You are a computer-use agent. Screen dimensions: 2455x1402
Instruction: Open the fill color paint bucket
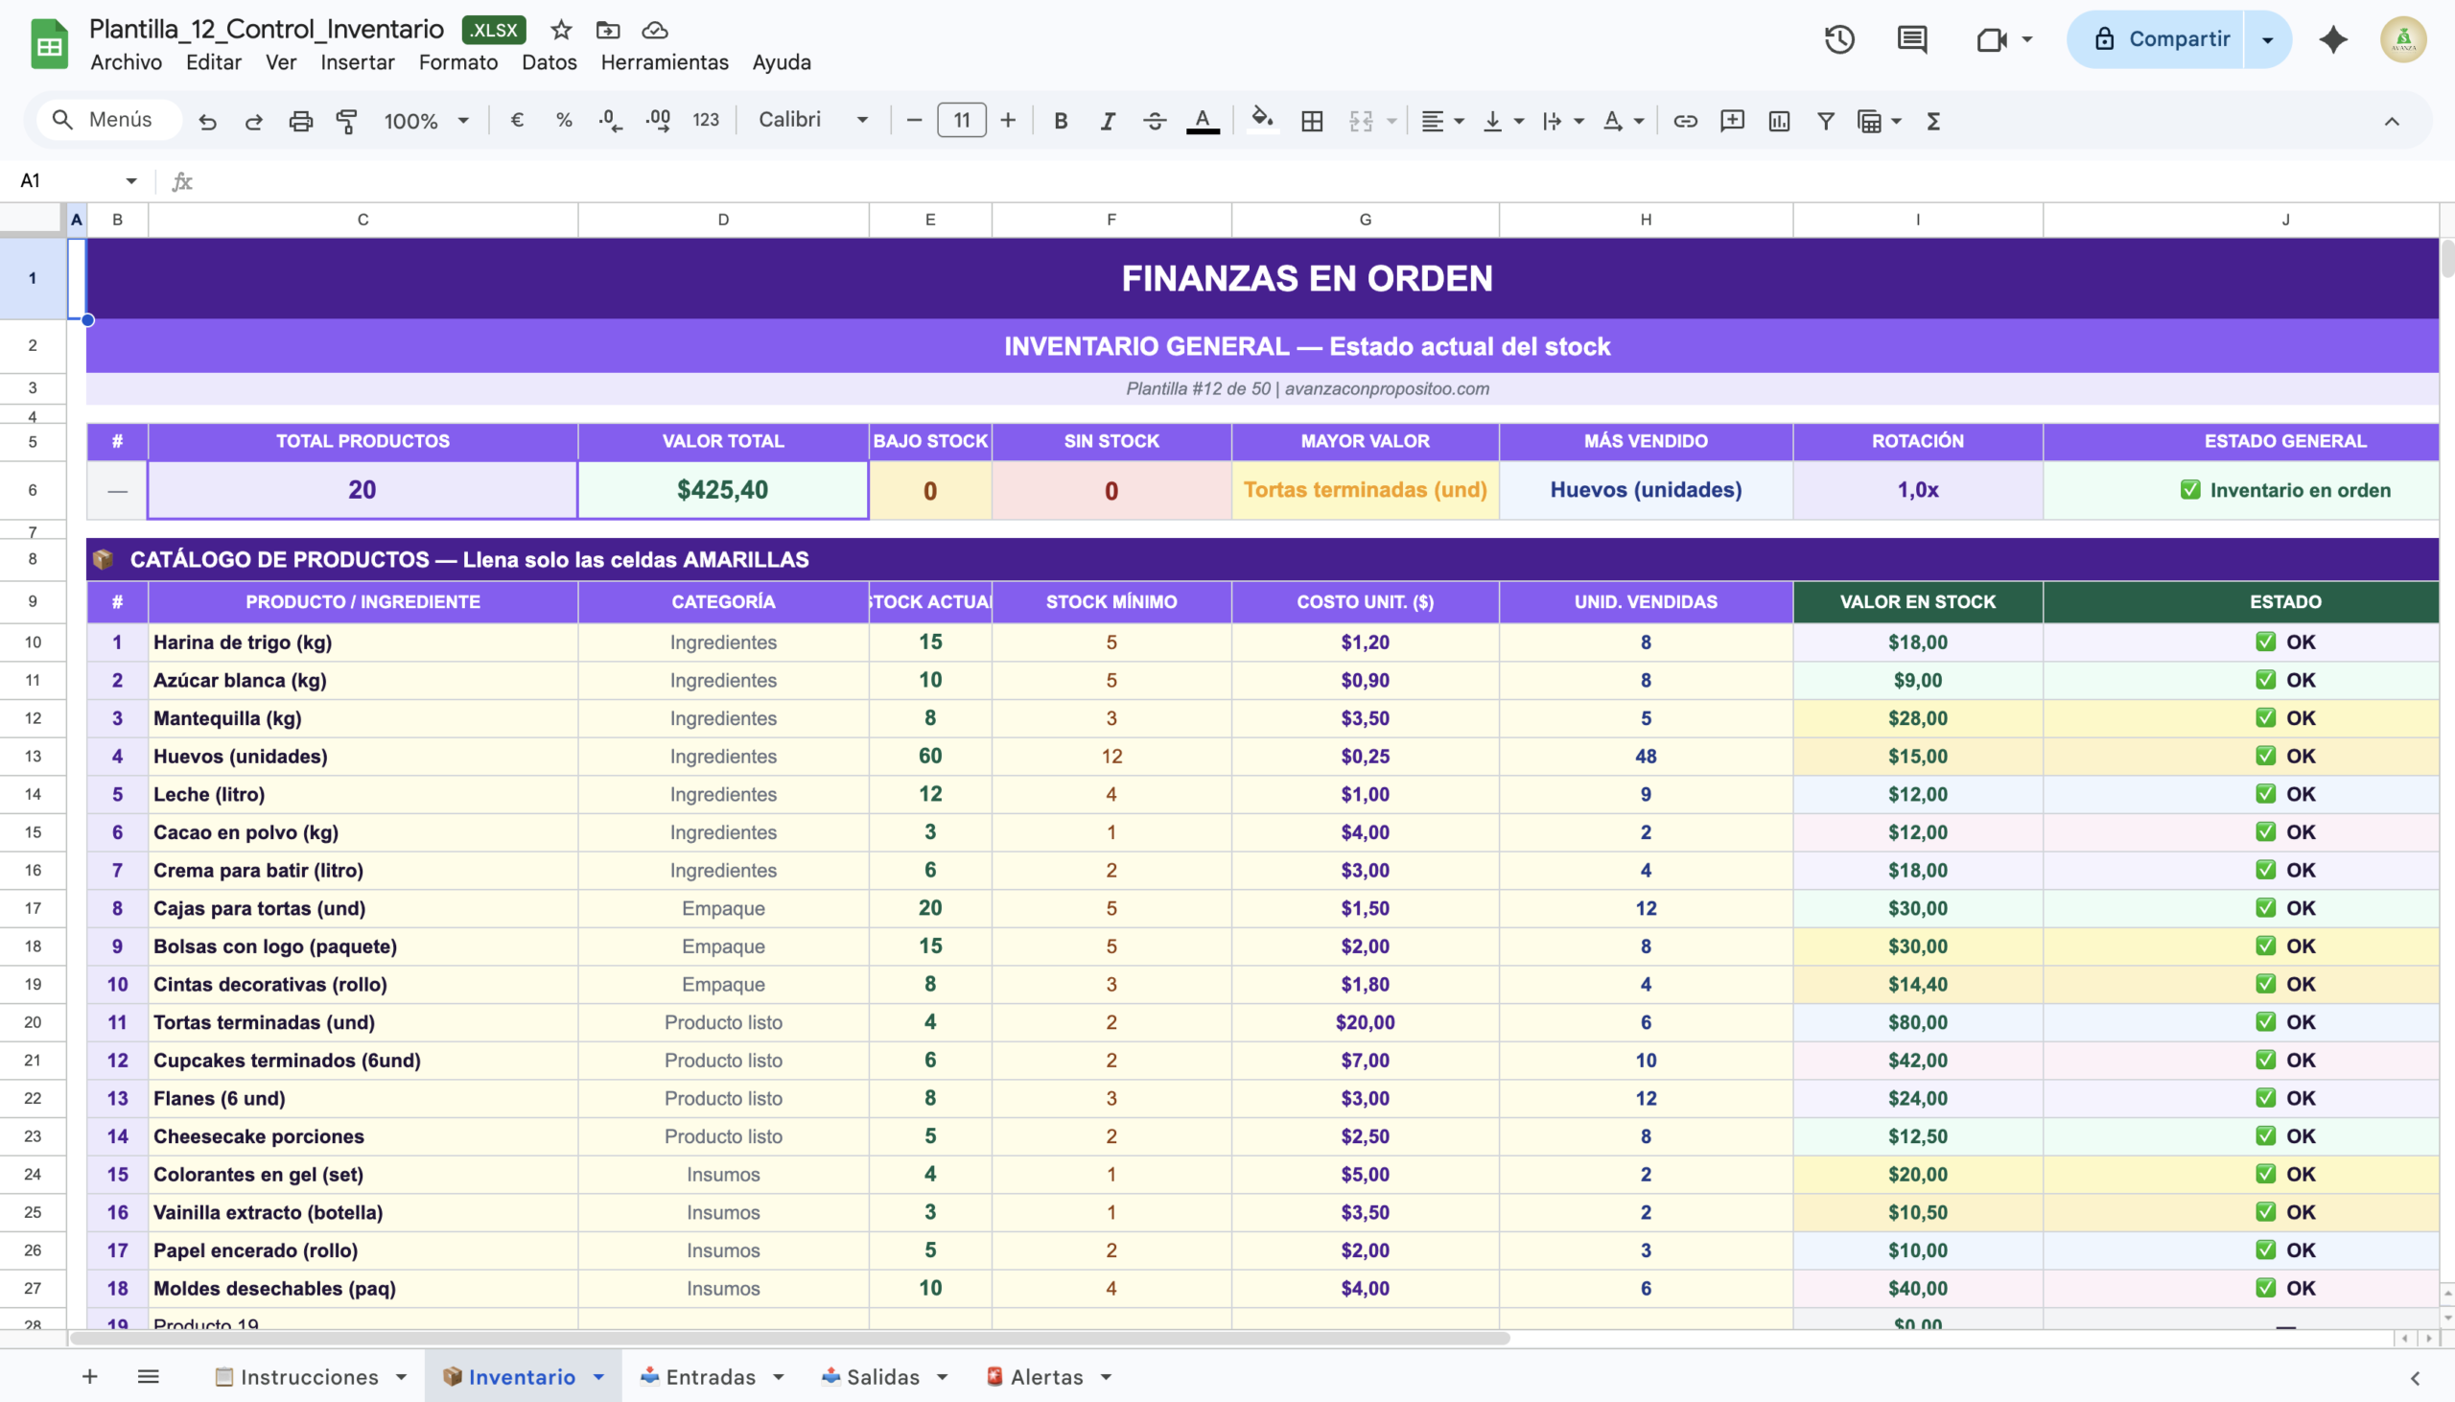[x=1261, y=122]
